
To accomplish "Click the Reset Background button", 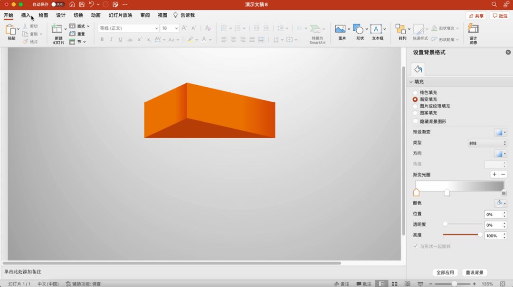I will 475,272.
